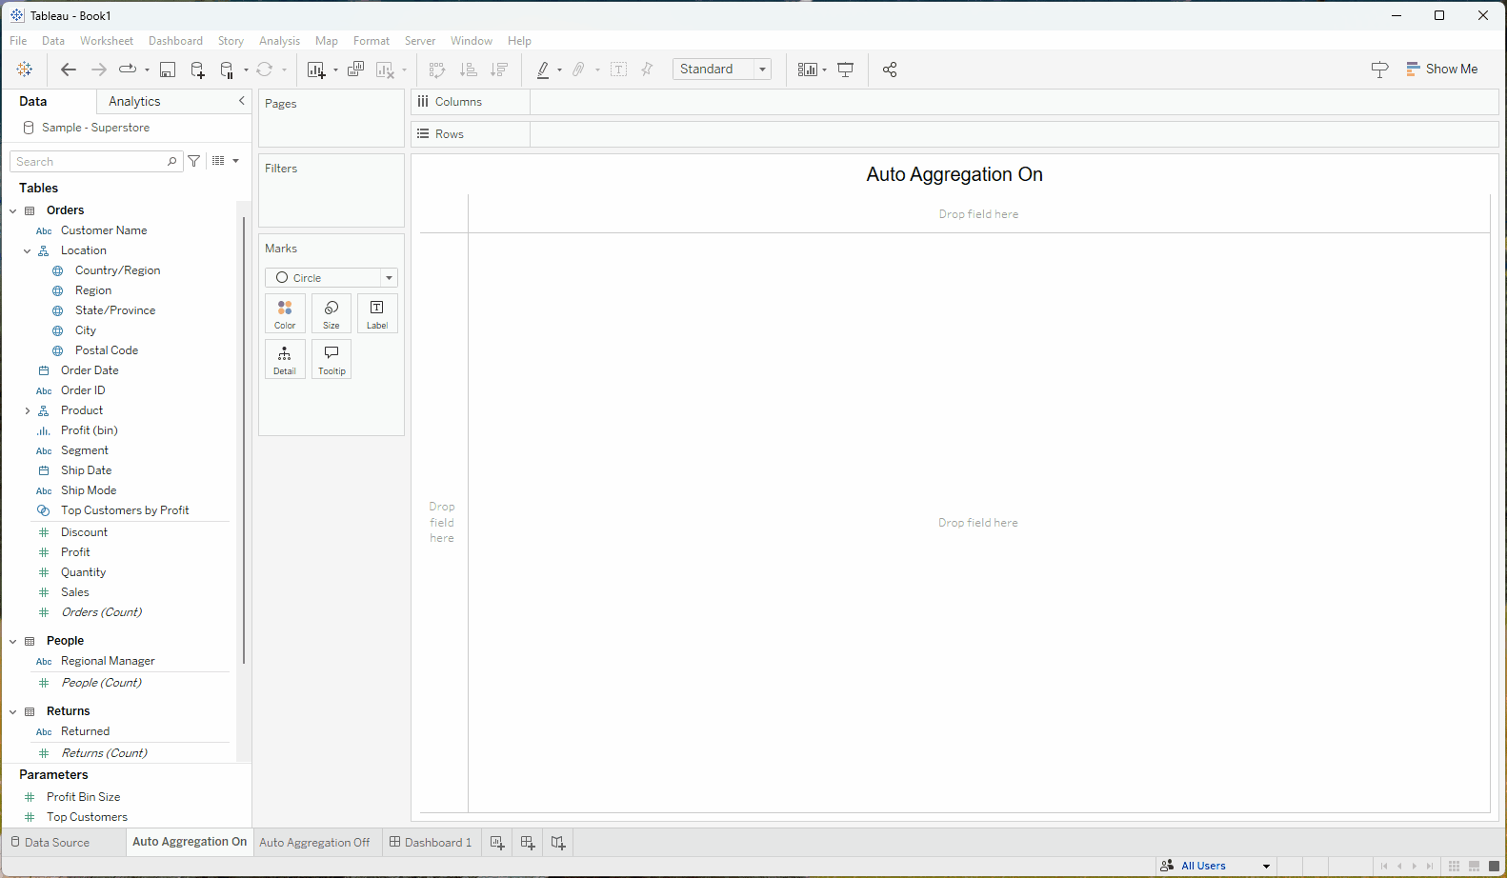This screenshot has height=878, width=1507.
Task: Click the Duplicate sheet icon
Action: 356,70
